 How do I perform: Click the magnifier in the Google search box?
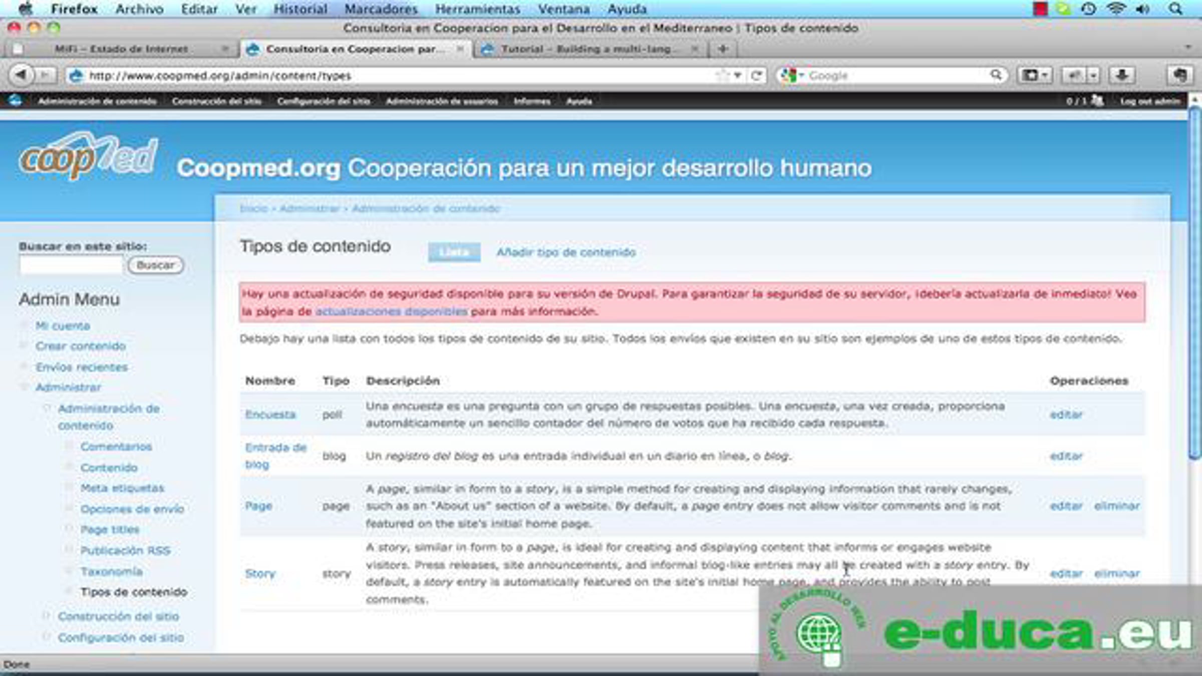click(x=996, y=75)
